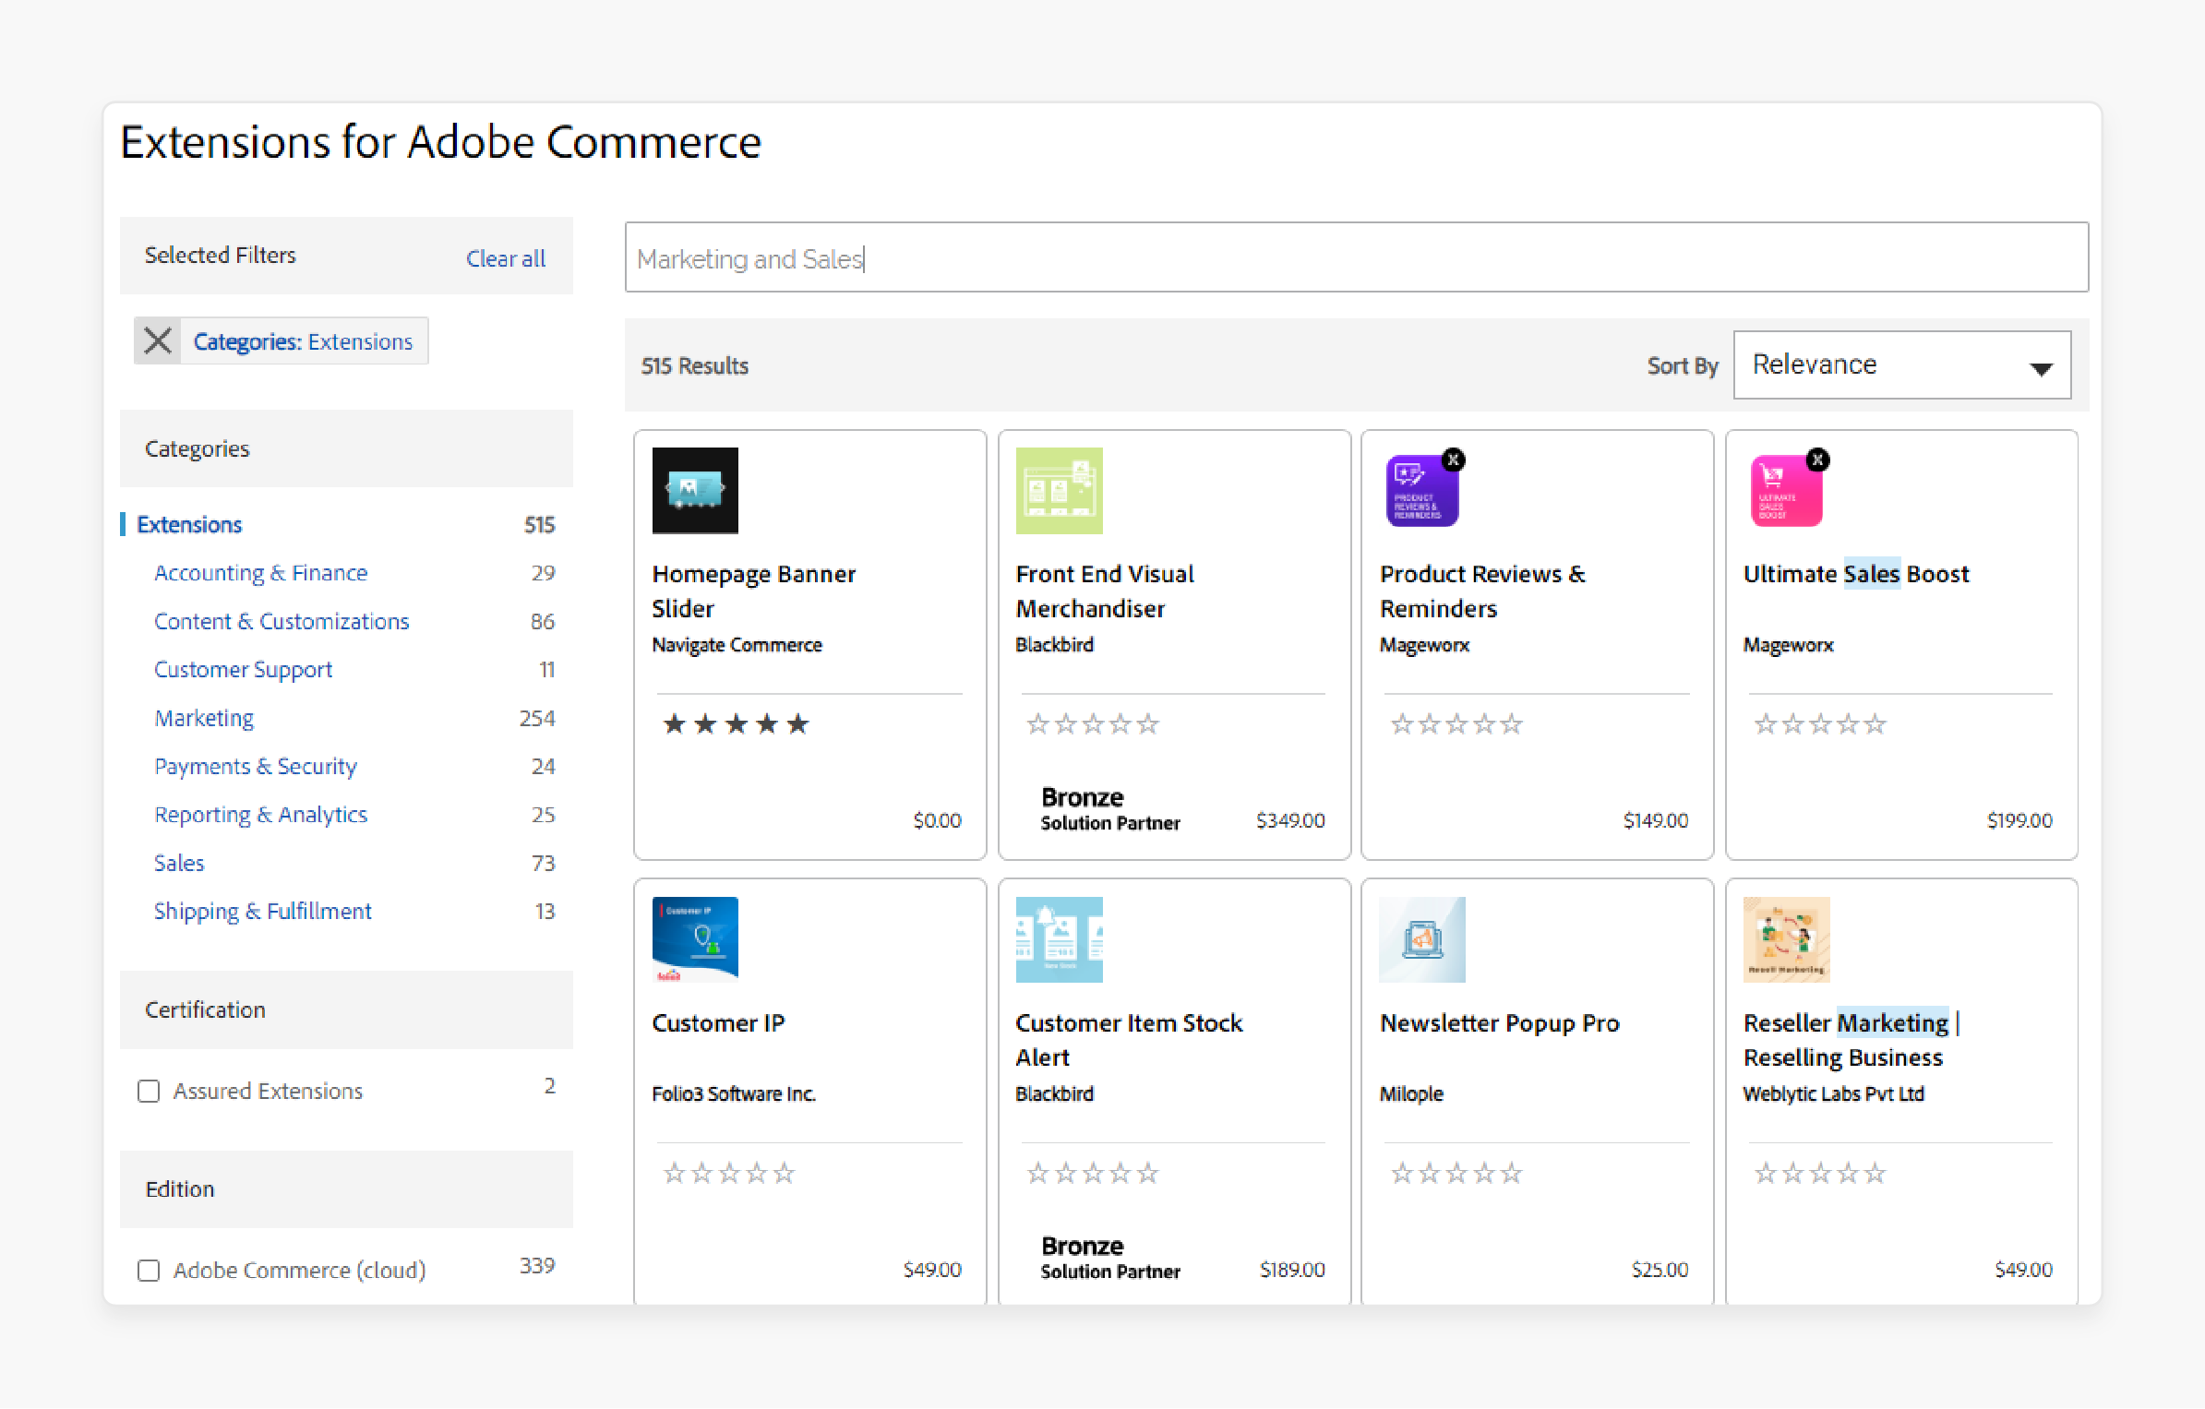Click the $349.00 price
2205x1409 pixels.
click(1290, 821)
